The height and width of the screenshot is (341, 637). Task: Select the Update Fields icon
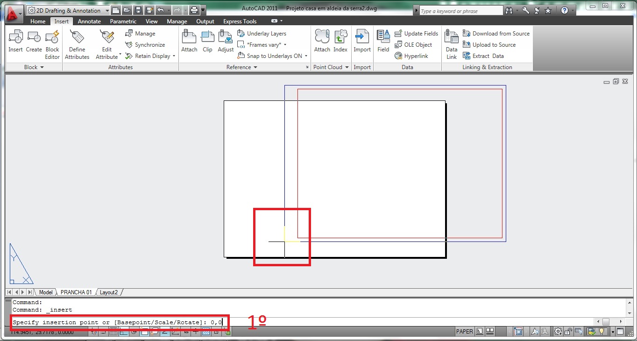click(x=416, y=33)
